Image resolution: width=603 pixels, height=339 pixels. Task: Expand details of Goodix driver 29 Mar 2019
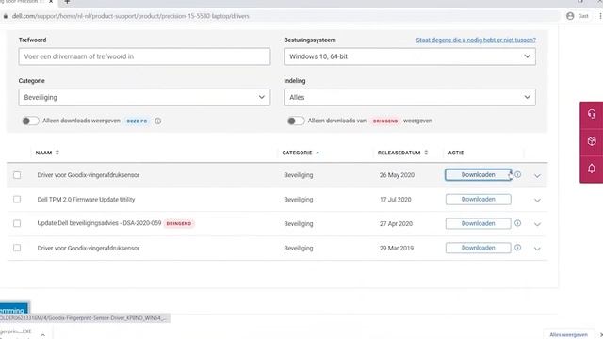pos(537,249)
